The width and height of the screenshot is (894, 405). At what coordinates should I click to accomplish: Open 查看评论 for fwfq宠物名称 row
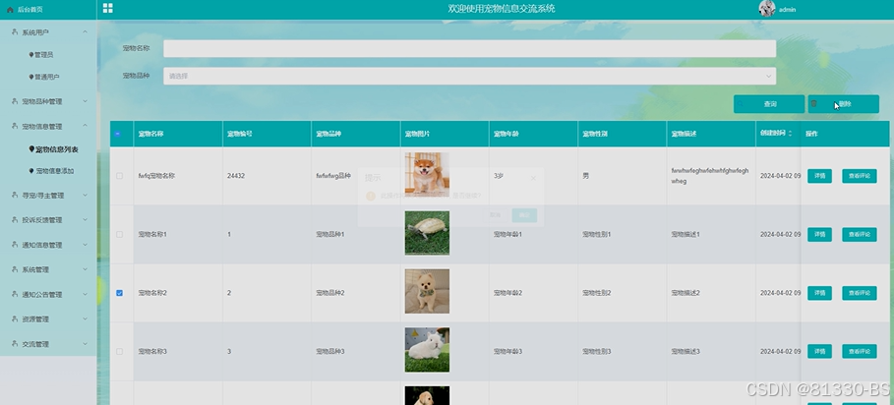[x=860, y=176]
